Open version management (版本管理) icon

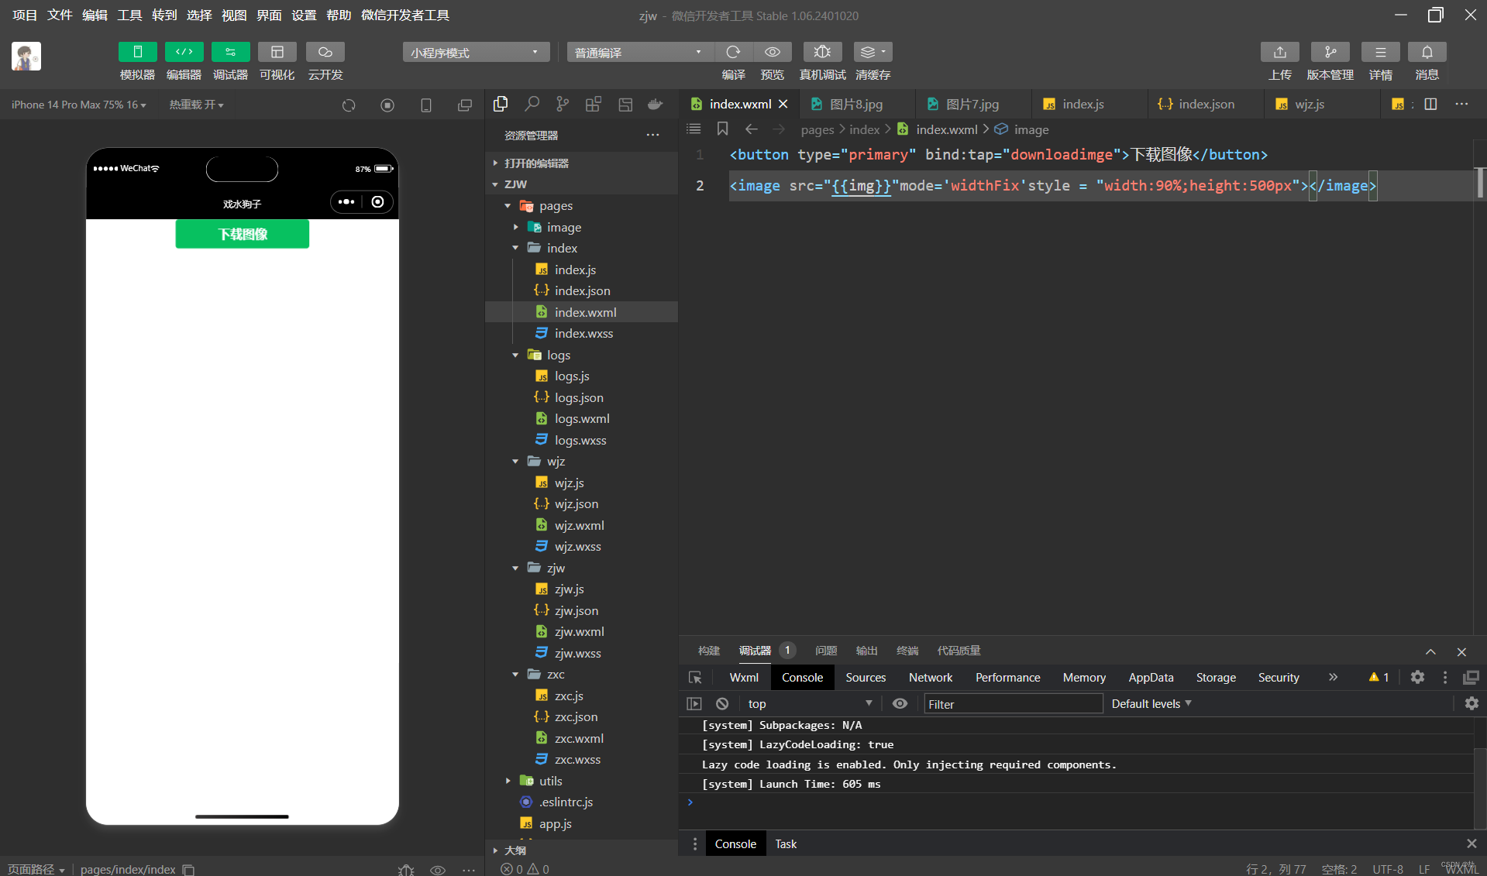1330,52
